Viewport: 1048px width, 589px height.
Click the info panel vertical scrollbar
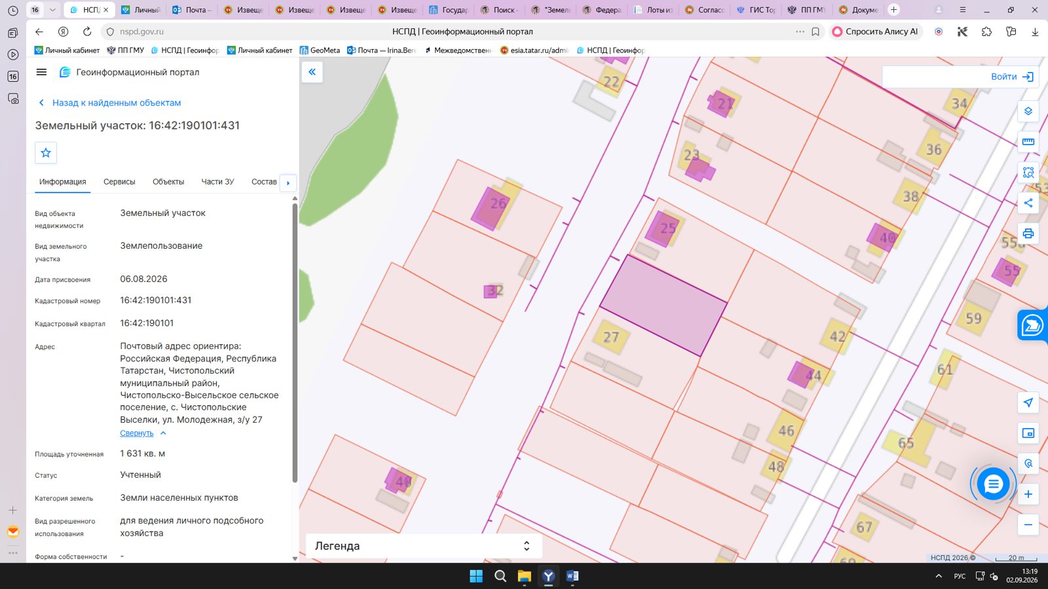tap(295, 344)
